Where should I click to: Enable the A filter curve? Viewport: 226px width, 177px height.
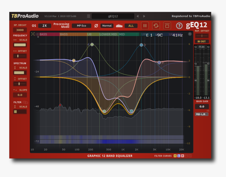tap(175, 156)
